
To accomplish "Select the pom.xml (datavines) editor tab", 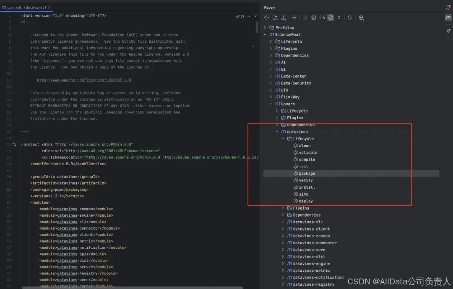I will click(x=26, y=8).
